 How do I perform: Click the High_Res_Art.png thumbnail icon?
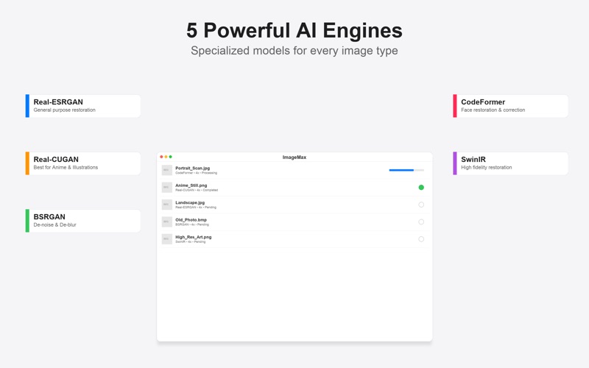click(x=167, y=239)
